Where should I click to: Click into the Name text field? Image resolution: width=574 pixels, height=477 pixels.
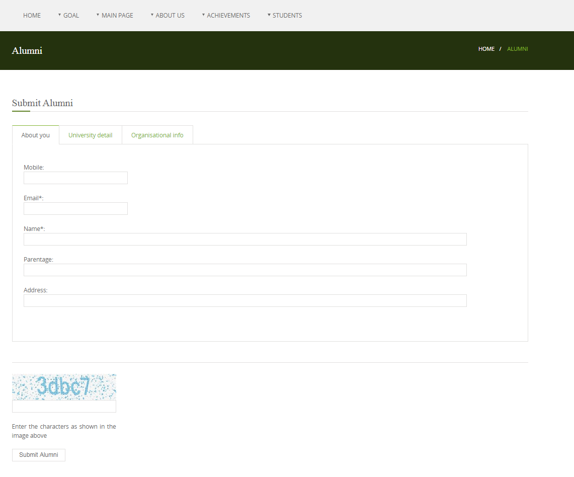point(245,240)
